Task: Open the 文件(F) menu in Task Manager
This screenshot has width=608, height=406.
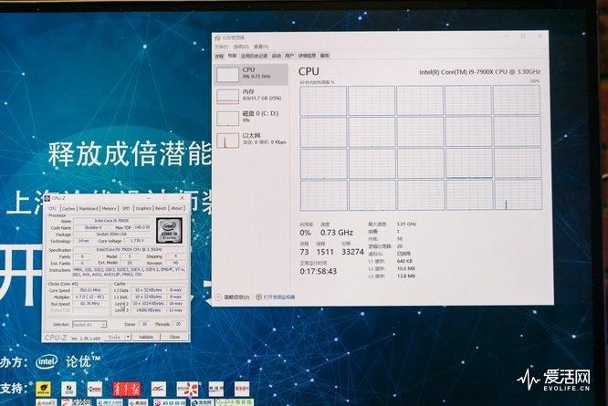Action: (x=222, y=47)
